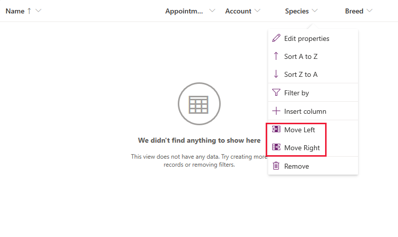Click the Edit properties pencil icon
This screenshot has height=237, width=398.
[276, 38]
